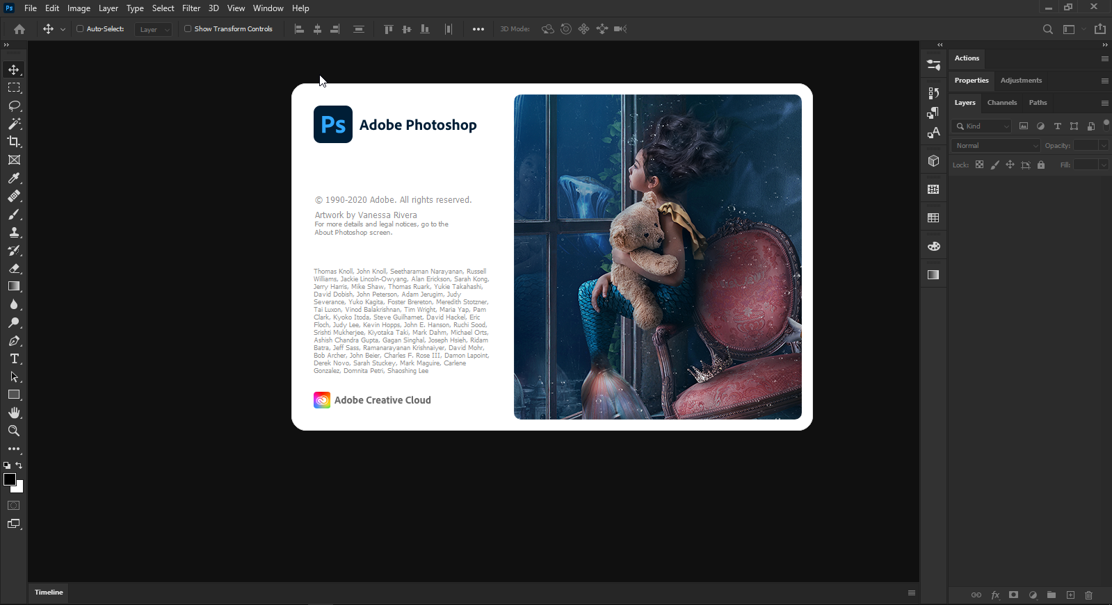Select the Eraser tool
The image size is (1112, 605).
coord(14,268)
